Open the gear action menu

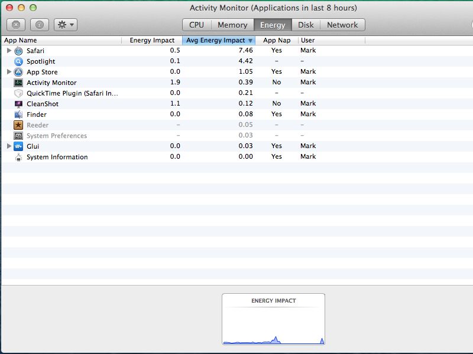click(66, 25)
